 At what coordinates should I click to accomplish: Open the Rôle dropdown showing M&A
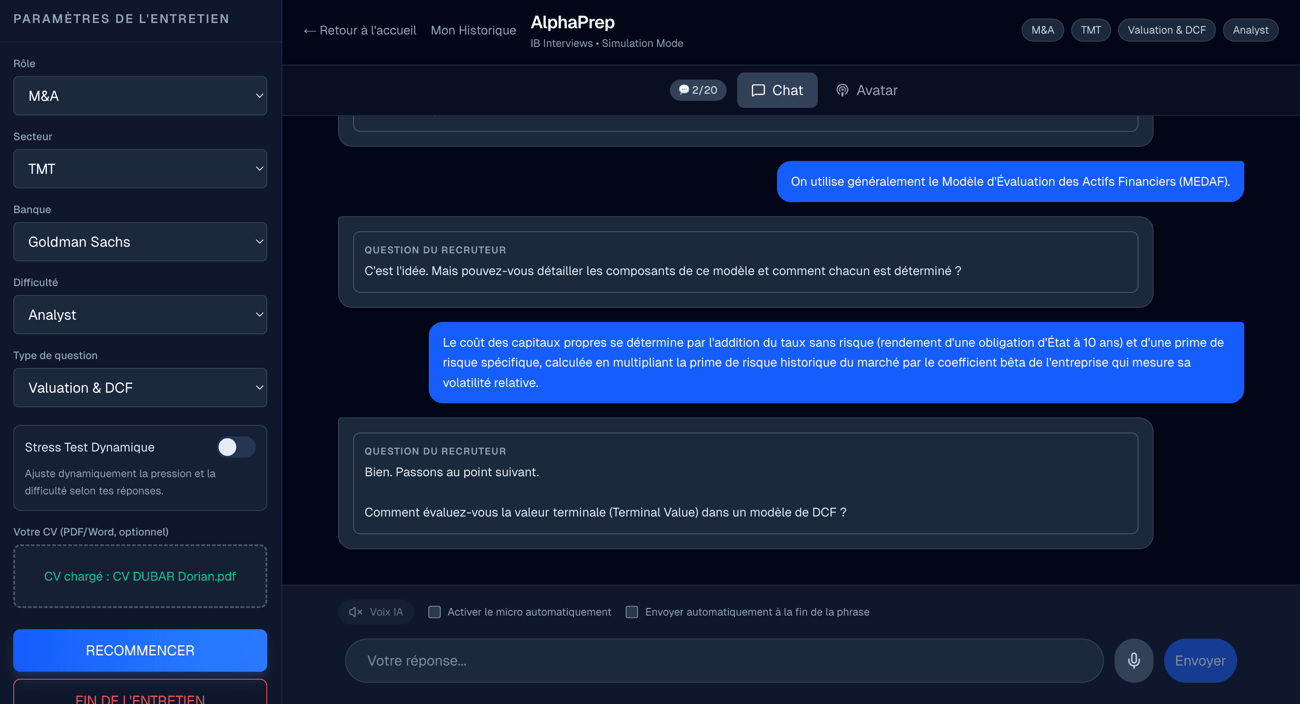click(x=140, y=96)
